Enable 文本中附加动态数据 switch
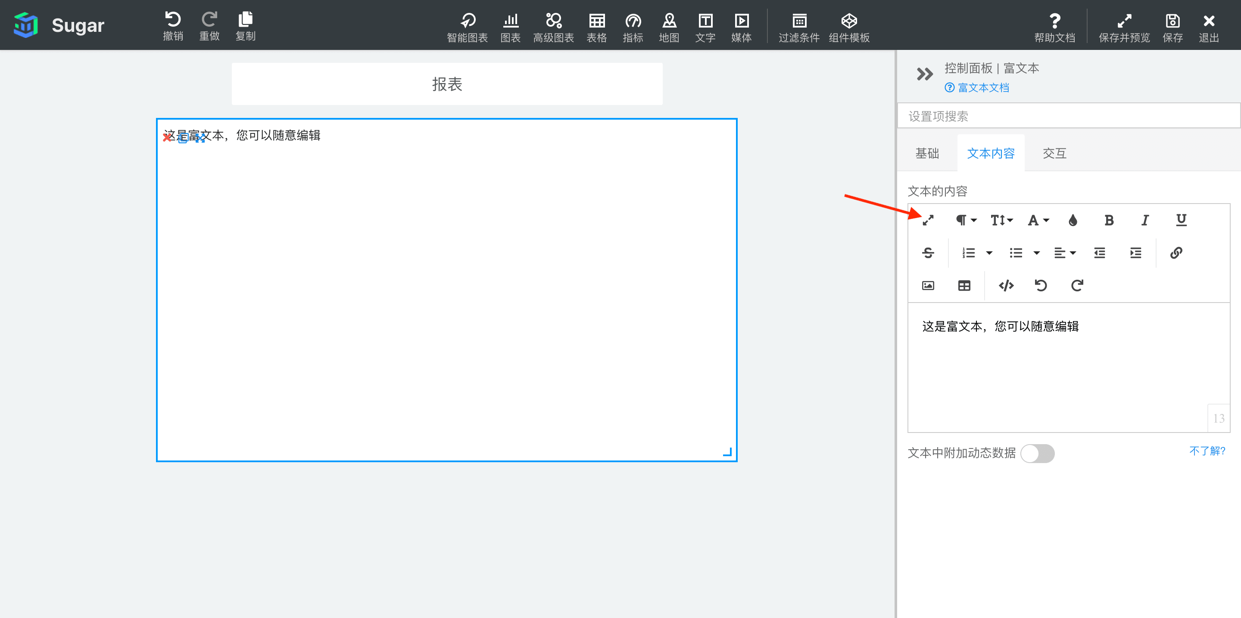Screen dimensions: 1241x618 [1037, 454]
